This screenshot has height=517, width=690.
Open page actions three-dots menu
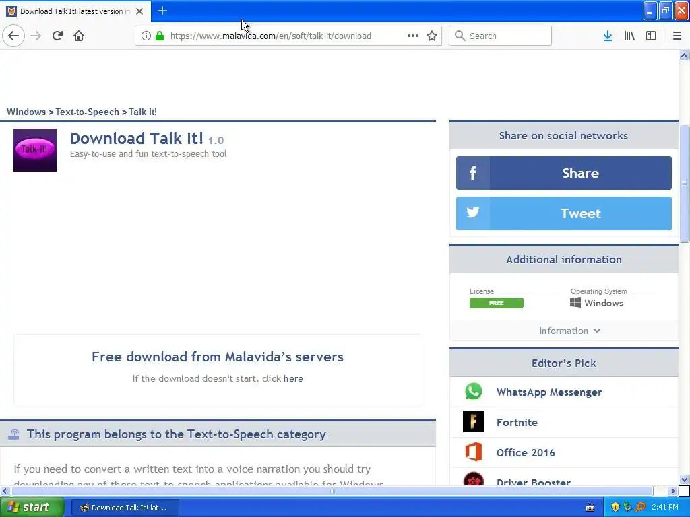[413, 36]
